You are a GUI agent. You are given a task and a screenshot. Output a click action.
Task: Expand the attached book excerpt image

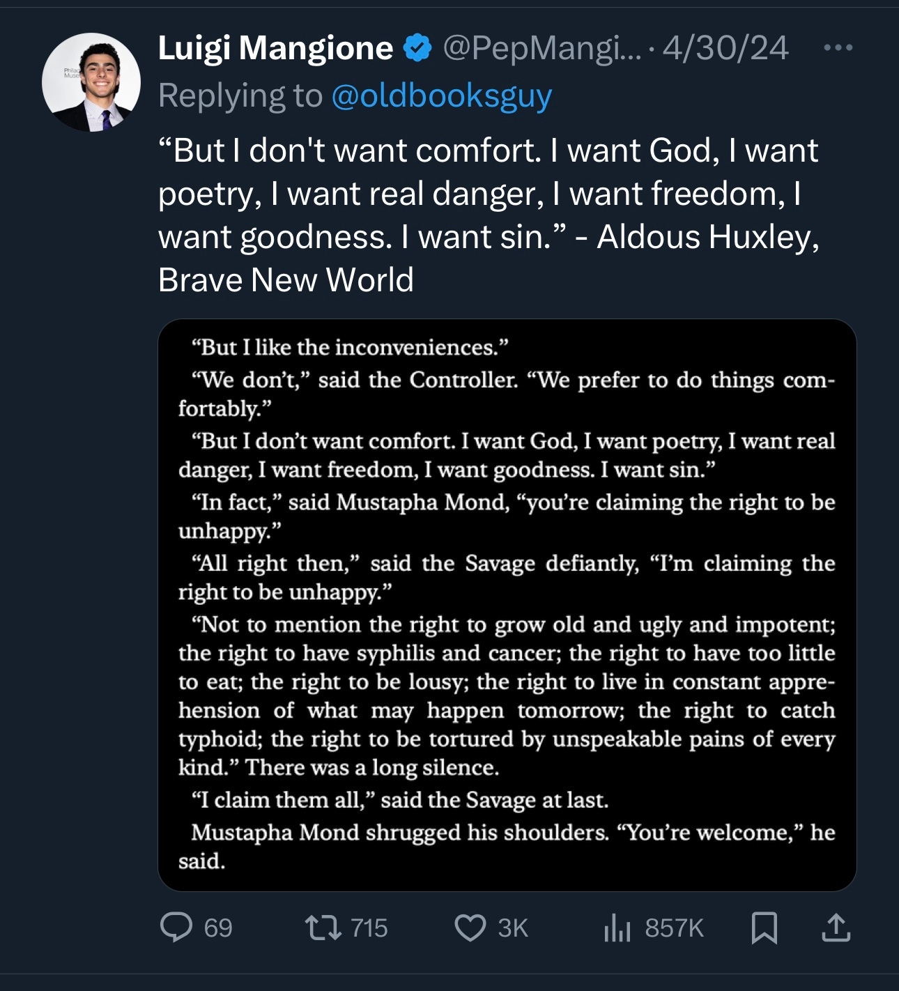(x=507, y=605)
